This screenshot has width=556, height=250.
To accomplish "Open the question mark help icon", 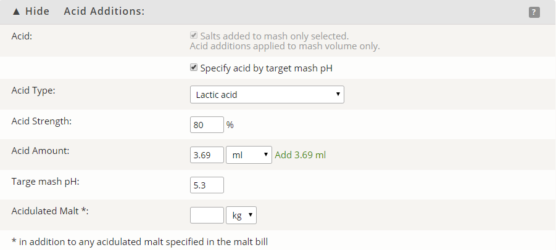I will 534,12.
